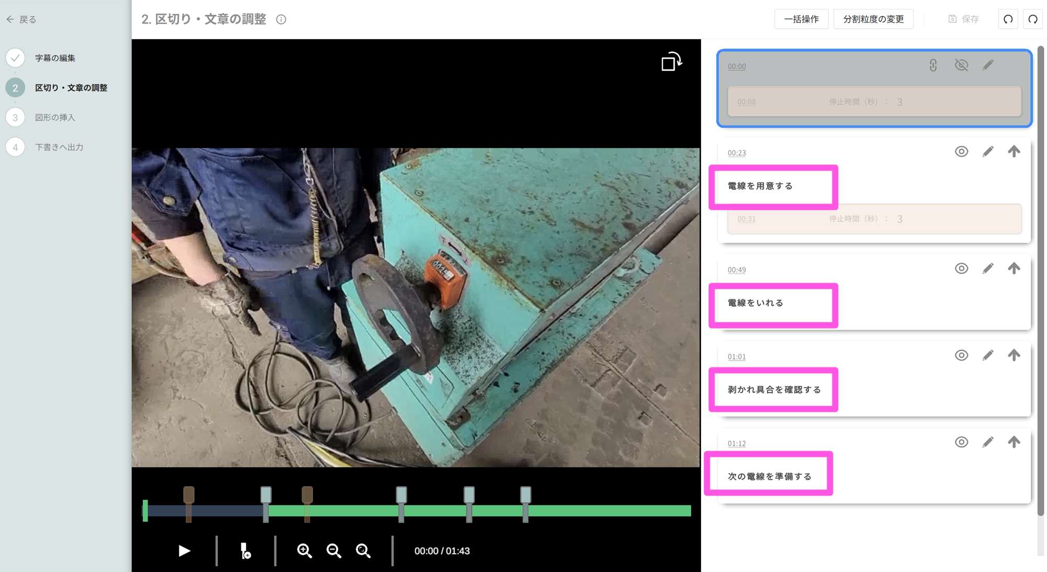This screenshot has height=572, width=1047.
Task: Click the pencil icon on 00:23 segment
Action: (987, 152)
